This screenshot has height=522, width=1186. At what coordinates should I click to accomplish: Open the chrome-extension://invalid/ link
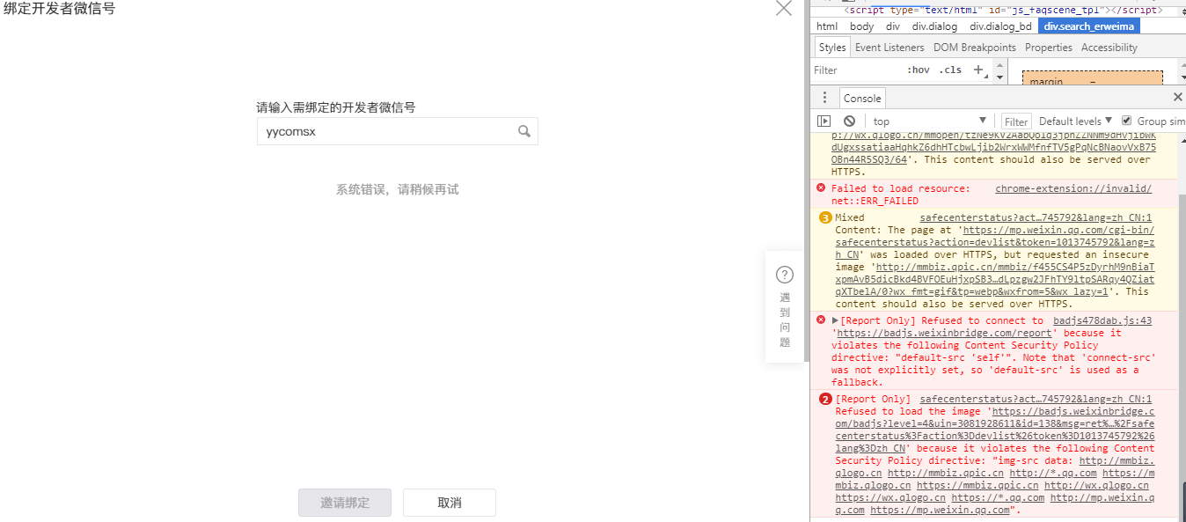(x=1073, y=188)
